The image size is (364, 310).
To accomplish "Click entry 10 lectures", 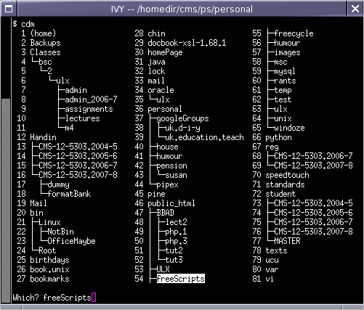I will 82,118.
